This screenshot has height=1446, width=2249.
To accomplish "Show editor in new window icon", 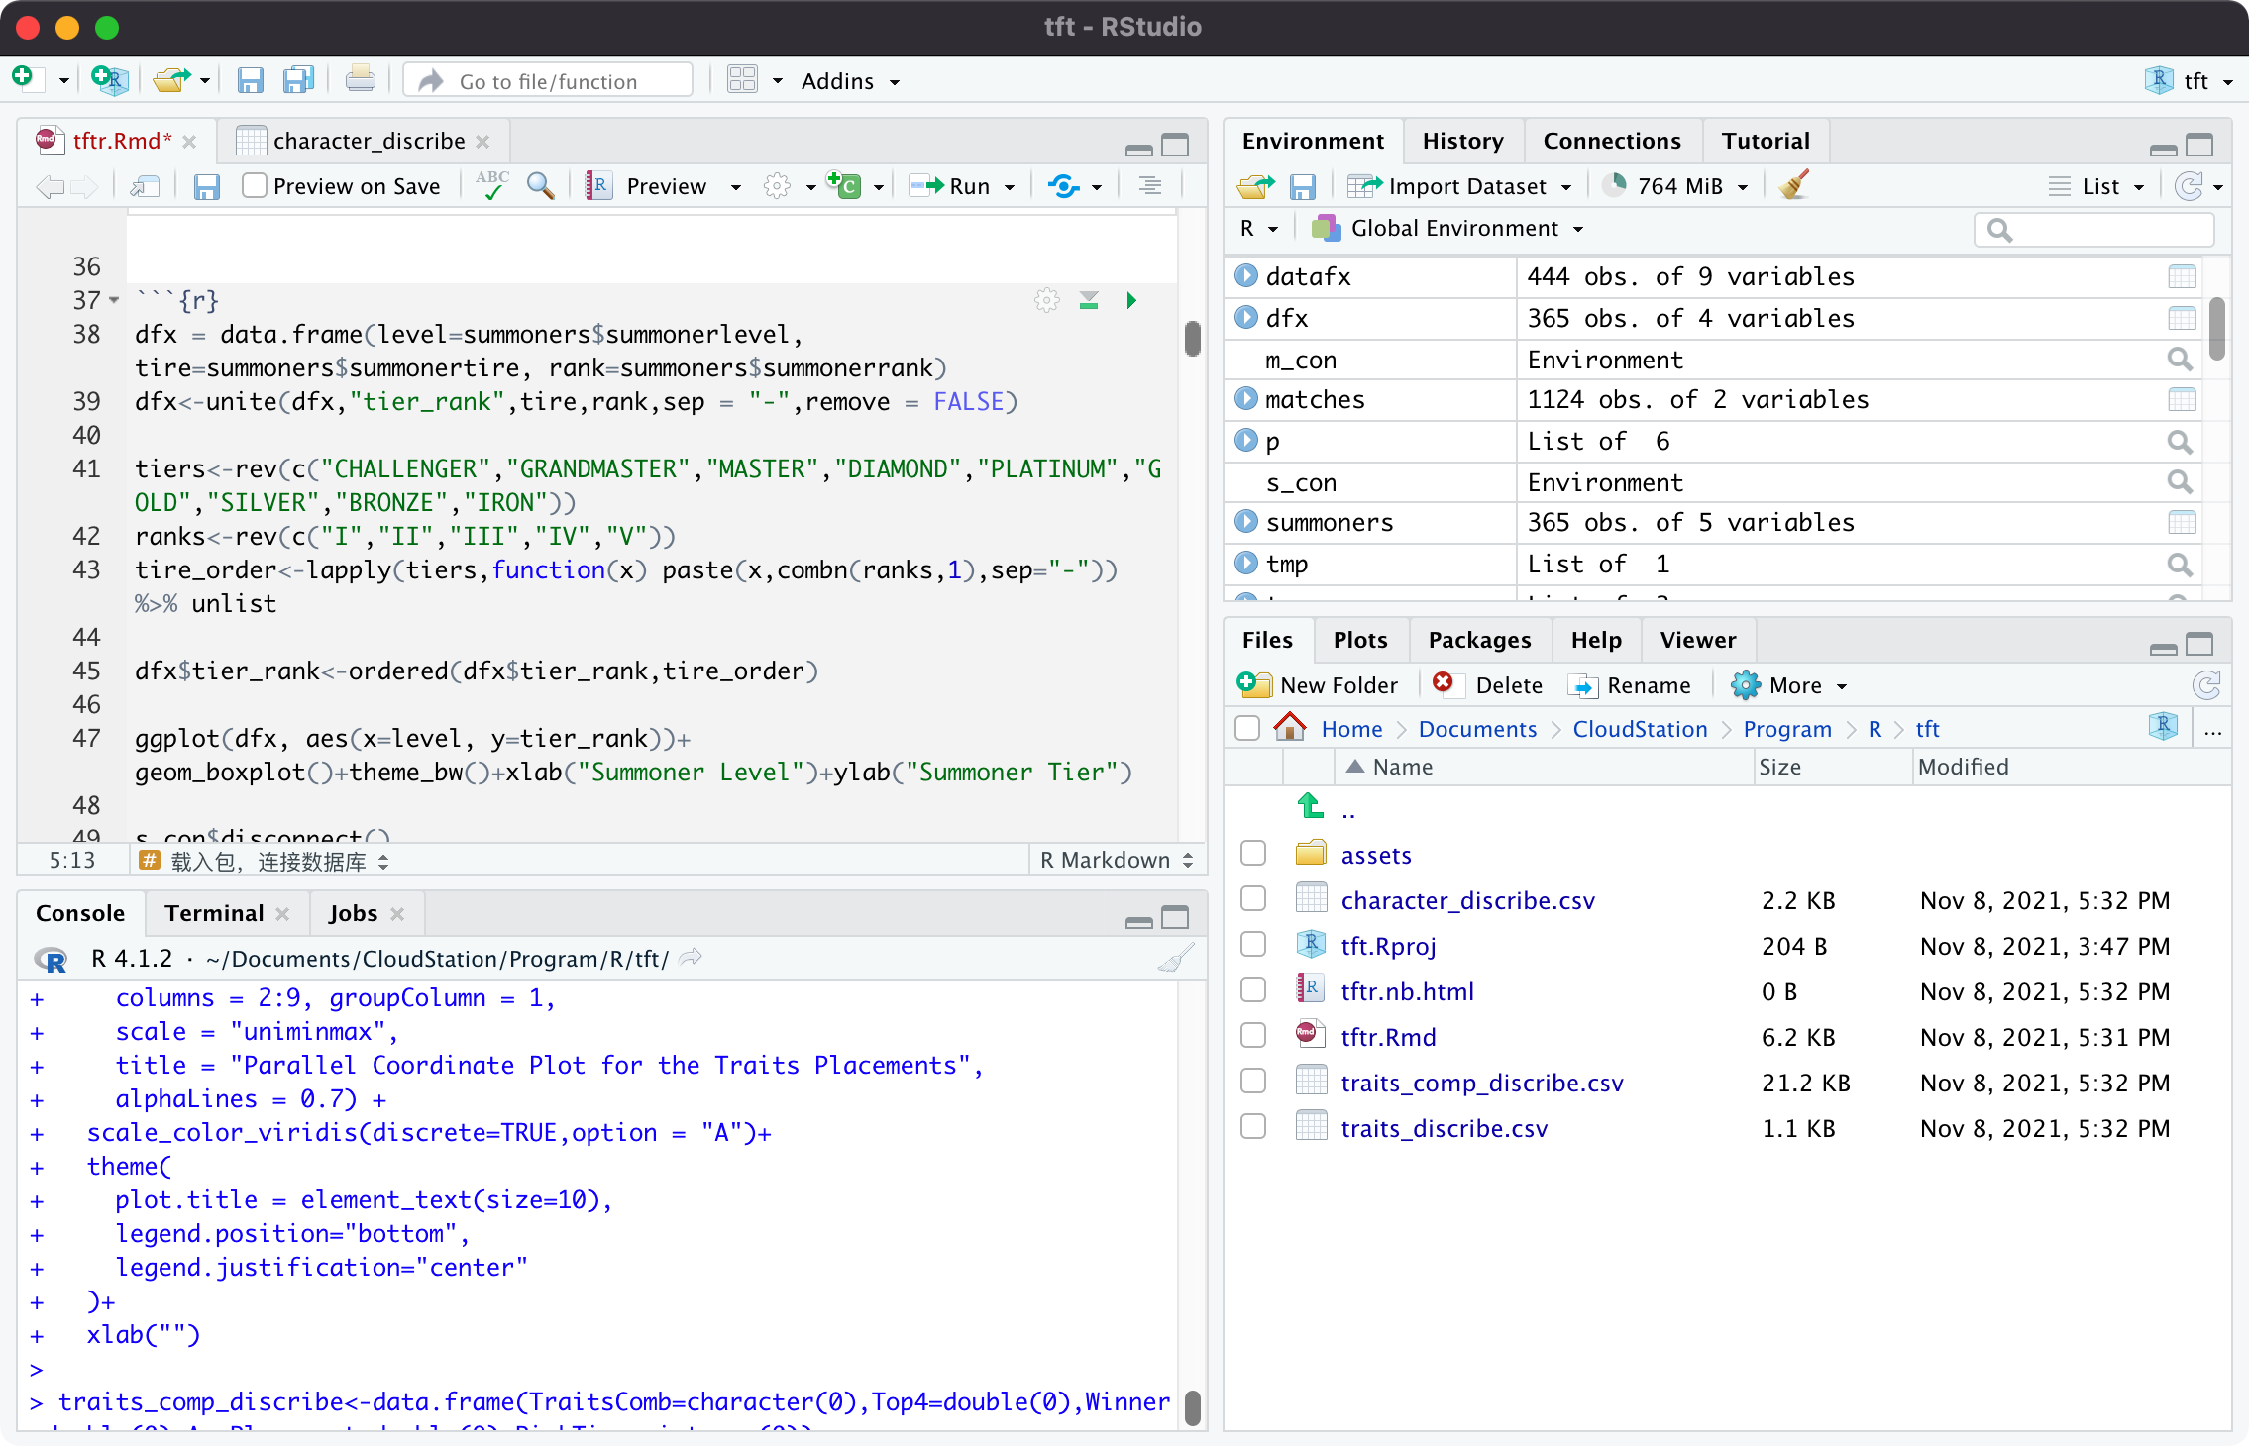I will (145, 186).
